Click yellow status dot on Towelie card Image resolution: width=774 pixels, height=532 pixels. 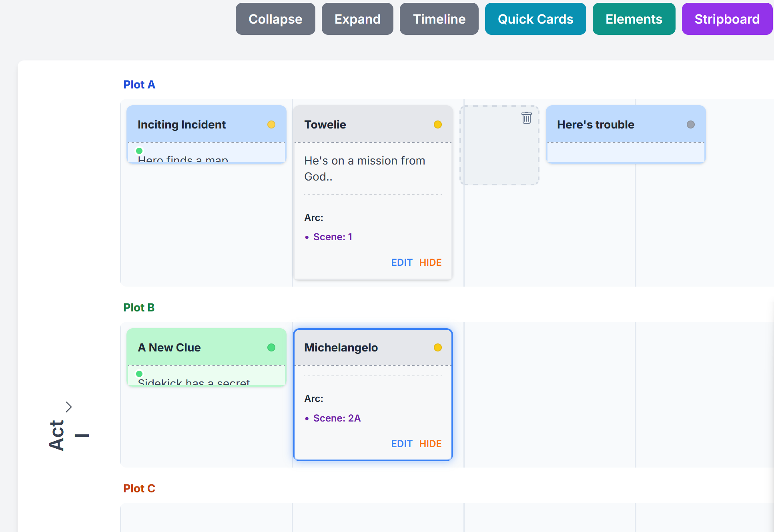coord(437,124)
